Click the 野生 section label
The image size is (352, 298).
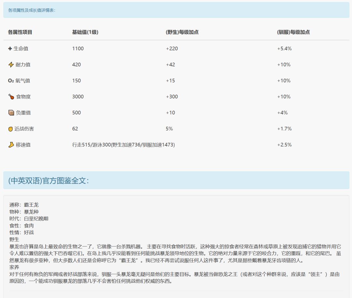(x=14, y=239)
